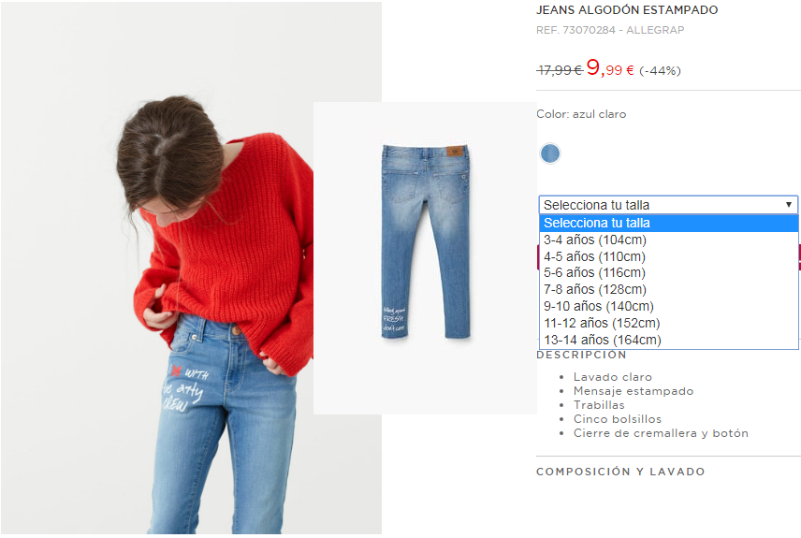Click the Color: azul claro label
The image size is (801, 538).
(581, 114)
